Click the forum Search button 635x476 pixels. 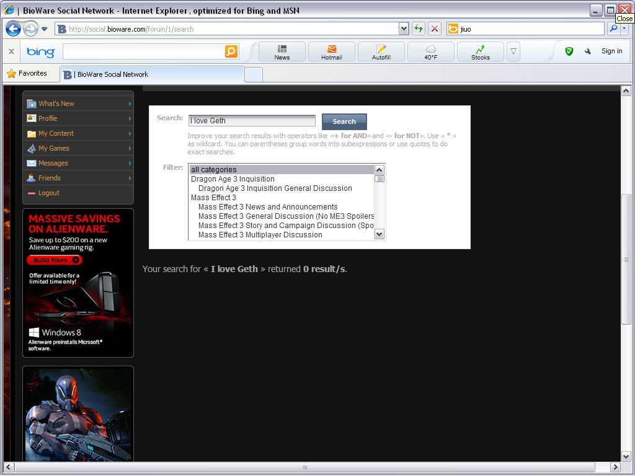click(344, 121)
